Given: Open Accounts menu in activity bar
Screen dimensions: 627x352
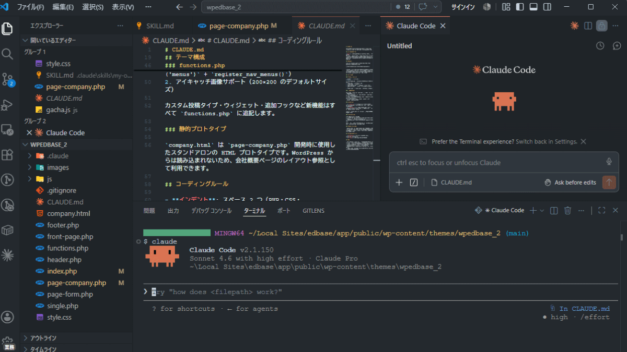Looking at the screenshot, I should pos(7,317).
